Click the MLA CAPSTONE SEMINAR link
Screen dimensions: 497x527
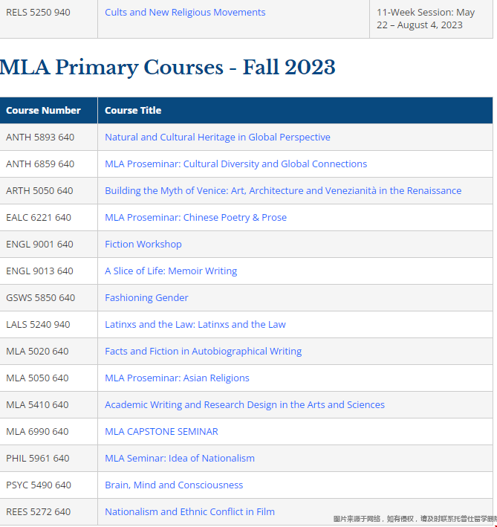(161, 432)
